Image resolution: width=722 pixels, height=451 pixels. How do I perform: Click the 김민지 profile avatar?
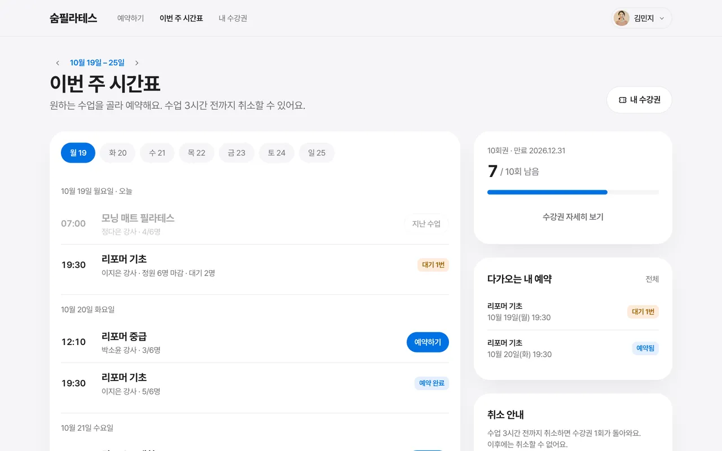click(x=622, y=18)
